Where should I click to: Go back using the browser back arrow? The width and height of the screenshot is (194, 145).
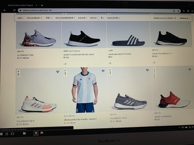(x=5, y=10)
